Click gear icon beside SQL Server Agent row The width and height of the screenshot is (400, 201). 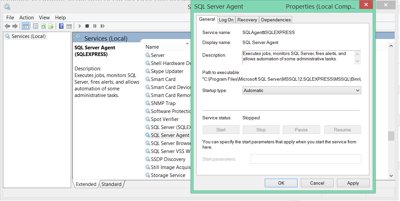coord(148,135)
